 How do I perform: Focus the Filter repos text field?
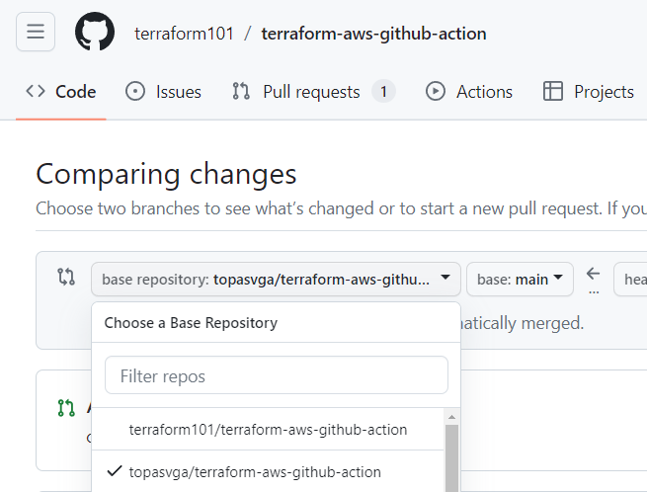click(276, 375)
